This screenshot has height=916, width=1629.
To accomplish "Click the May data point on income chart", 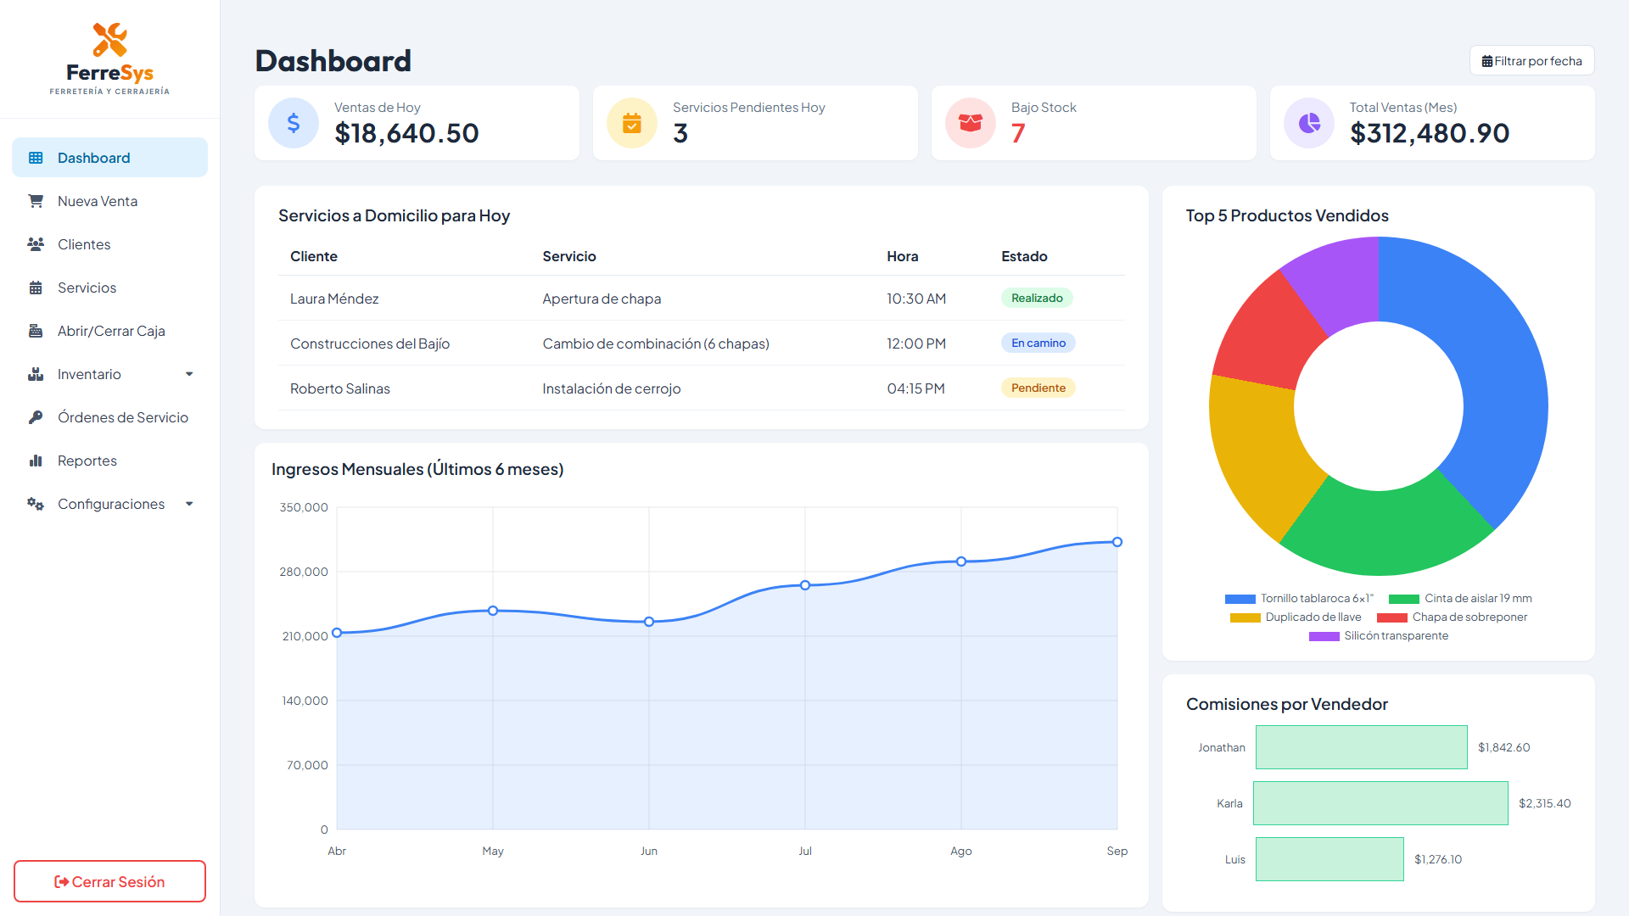I will 493,611.
